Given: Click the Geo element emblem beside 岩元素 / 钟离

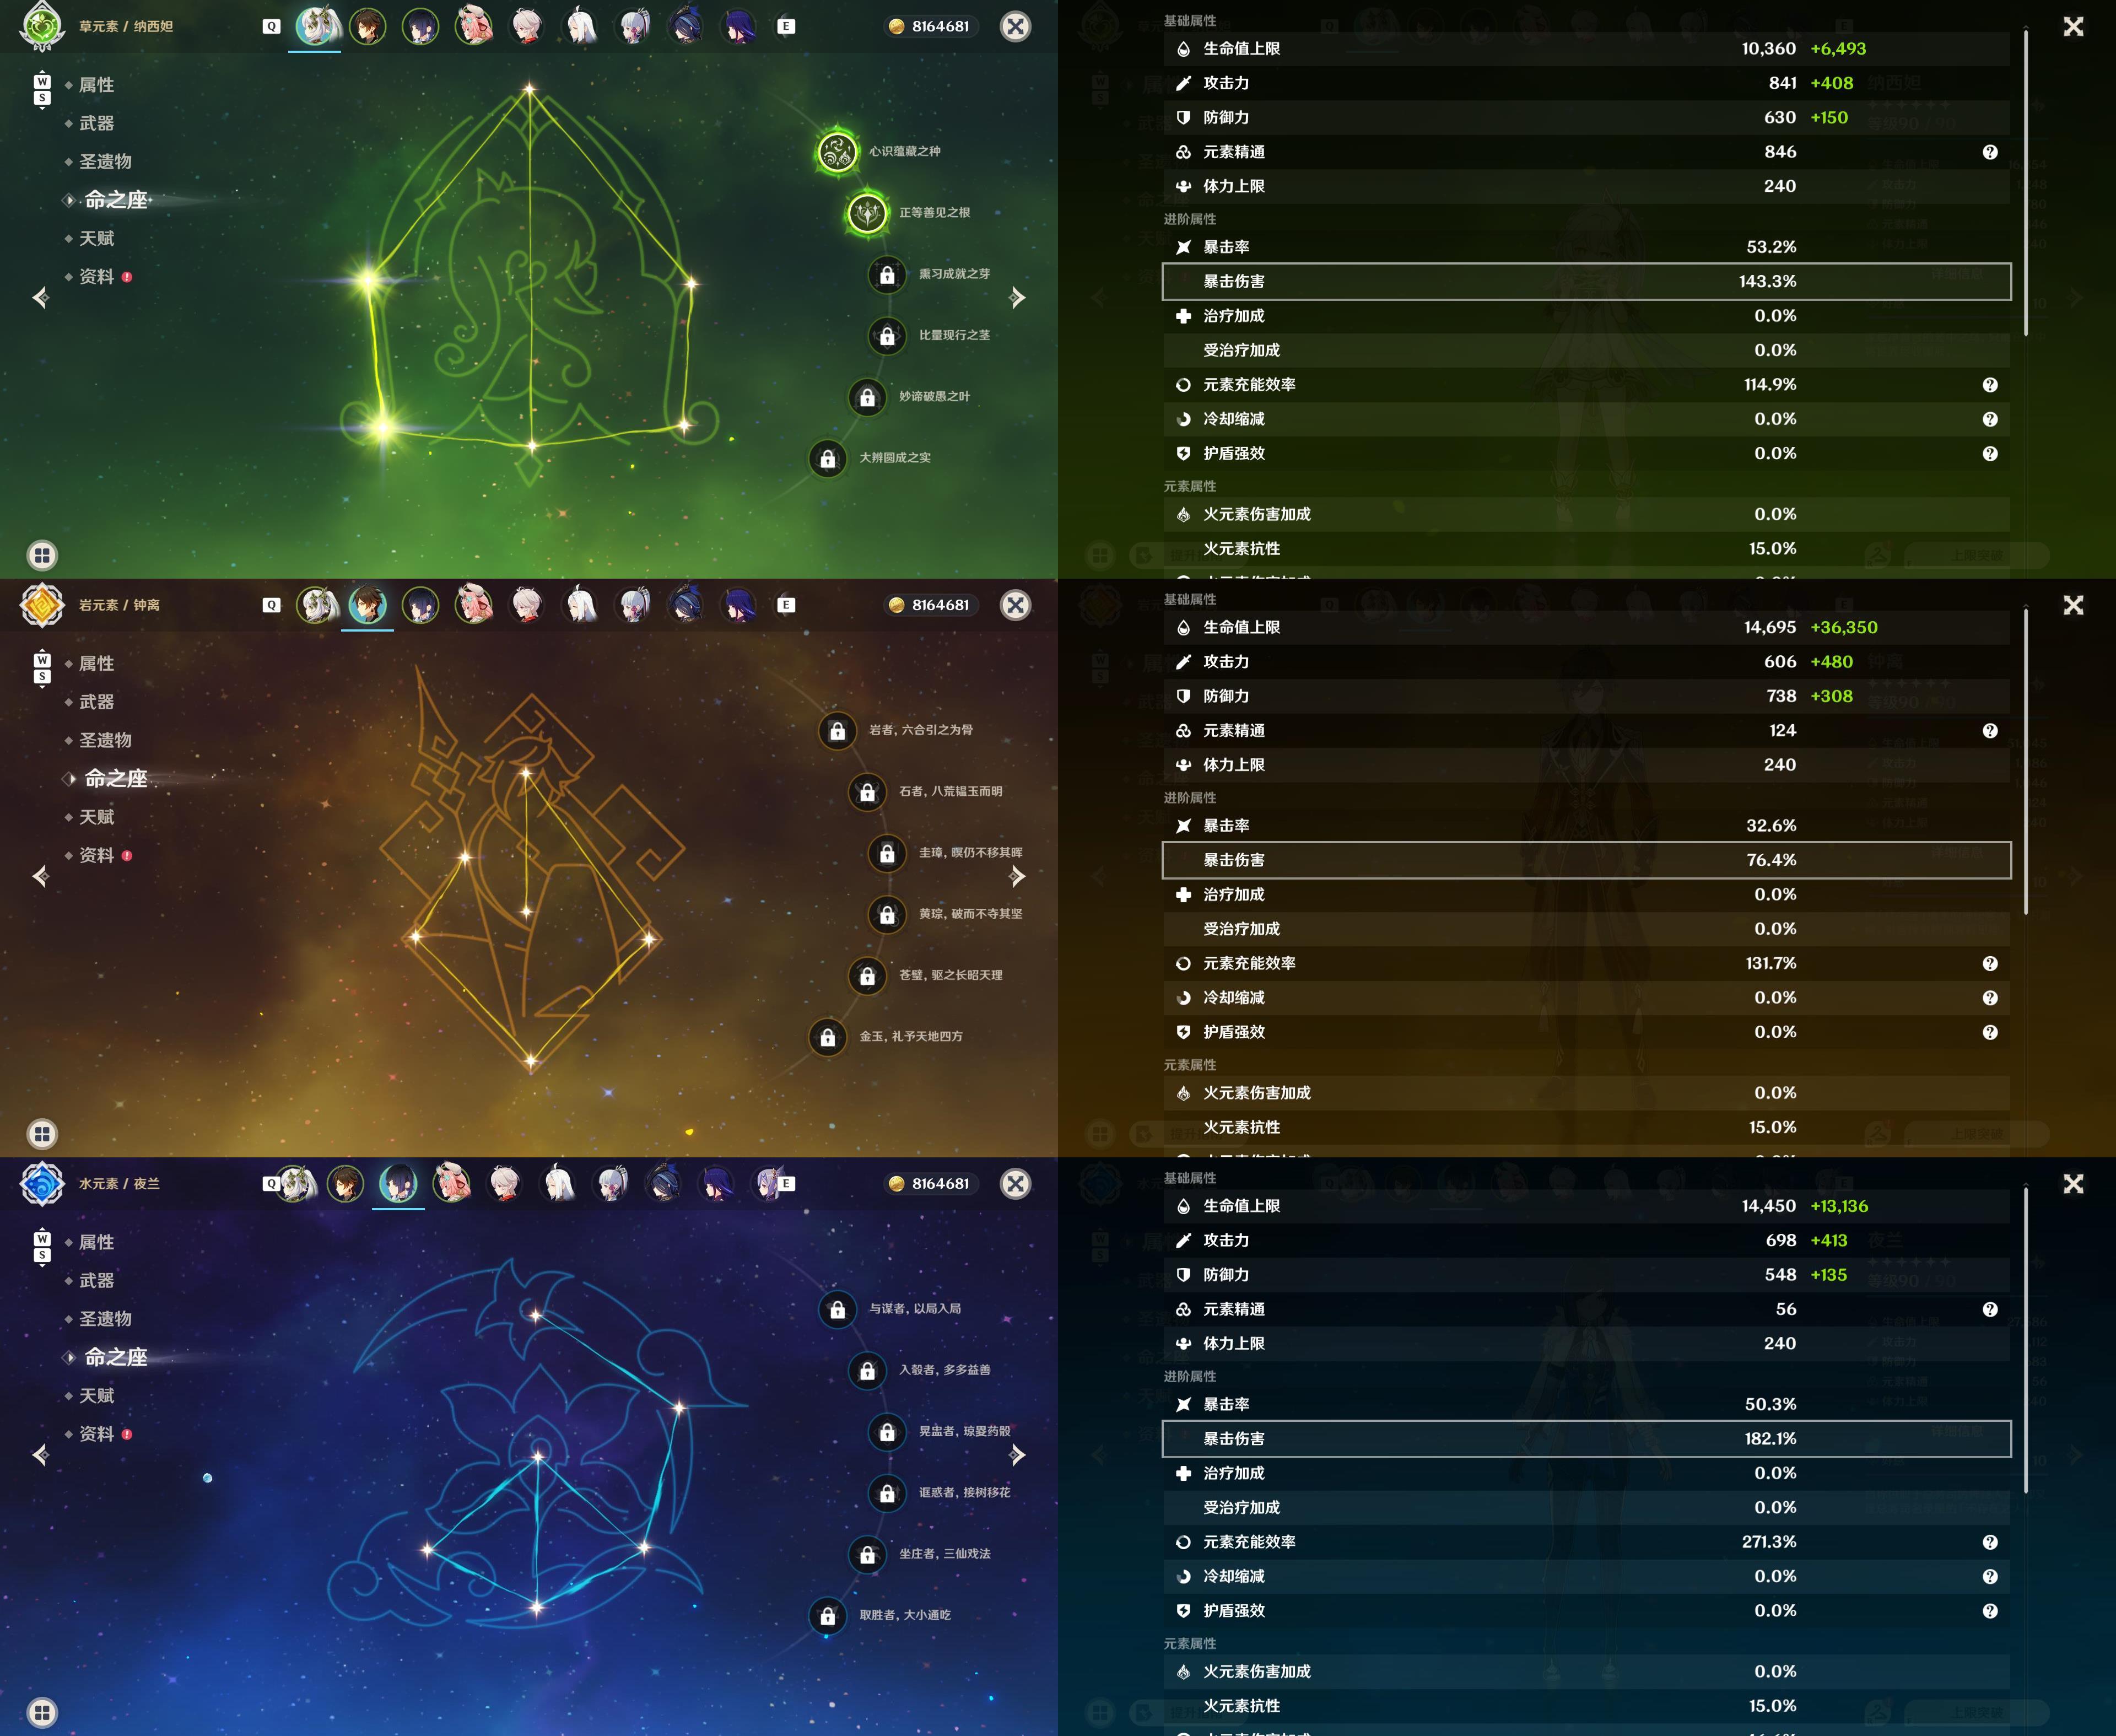Looking at the screenshot, I should pyautogui.click(x=42, y=605).
